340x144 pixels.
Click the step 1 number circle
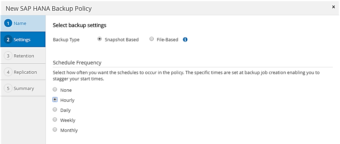click(8, 24)
